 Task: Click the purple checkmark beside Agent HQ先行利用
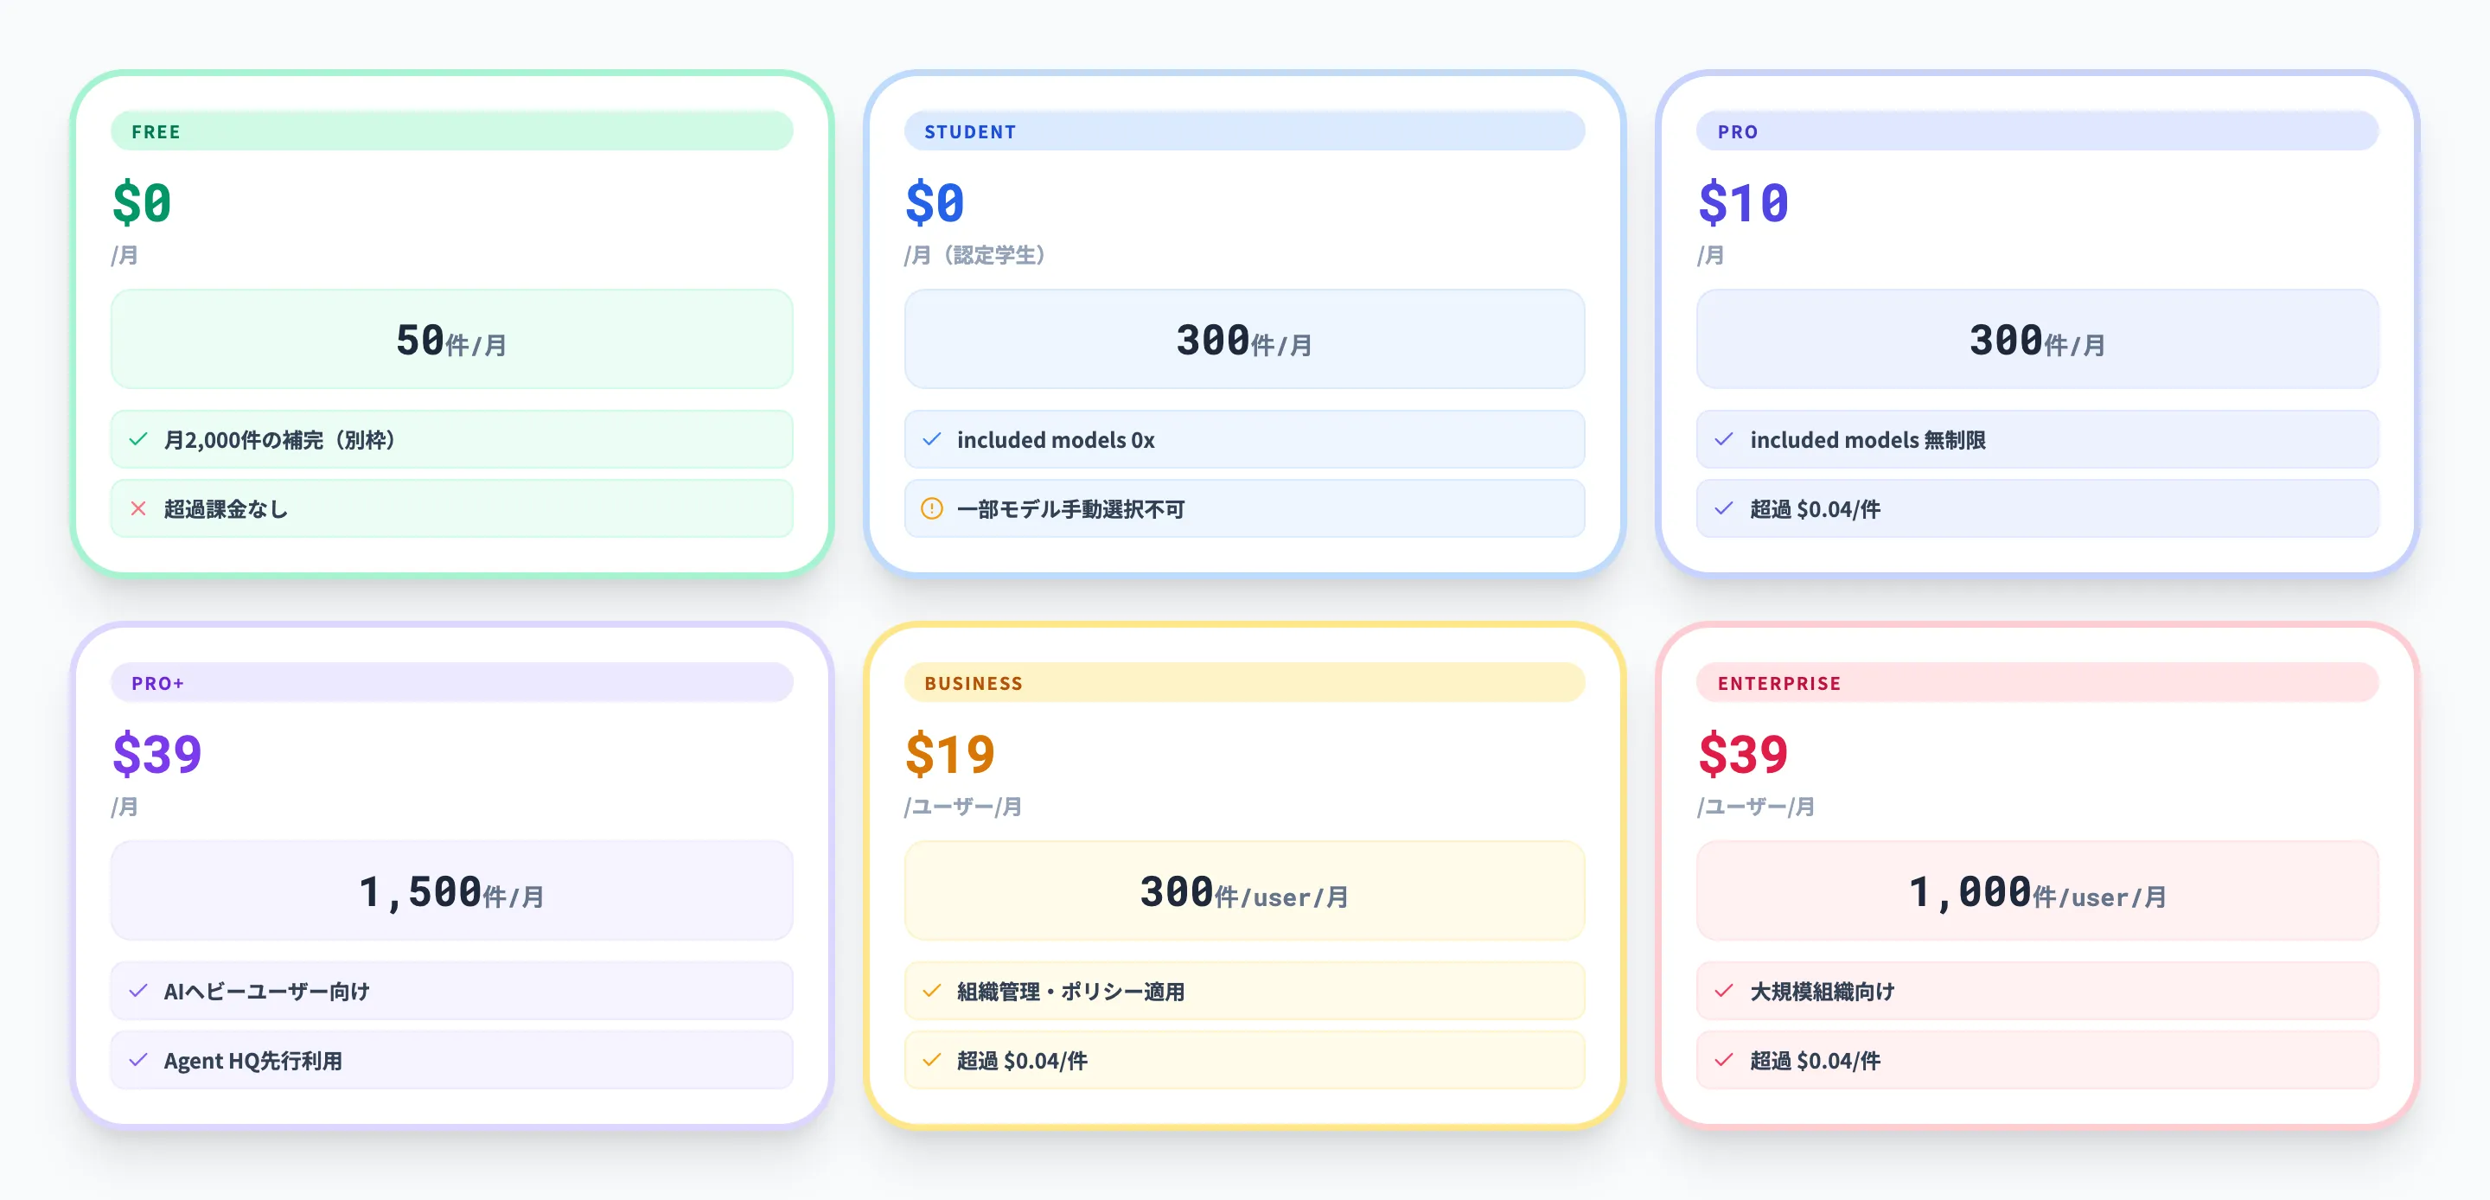click(x=138, y=1060)
